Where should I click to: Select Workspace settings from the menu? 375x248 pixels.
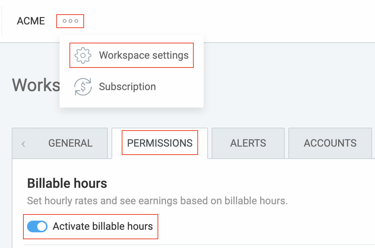pos(143,55)
